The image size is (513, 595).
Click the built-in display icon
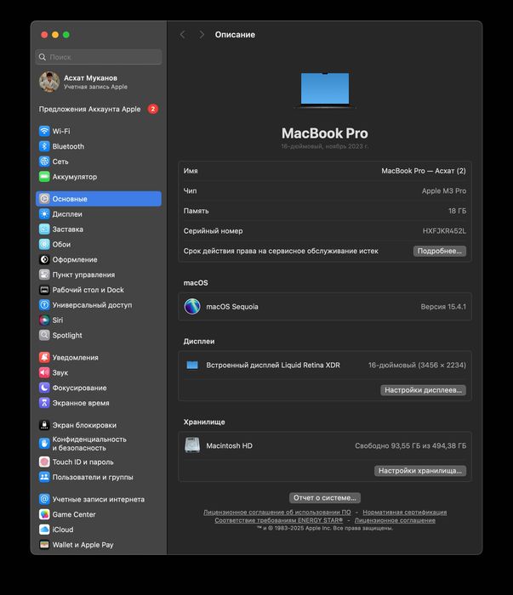pyautogui.click(x=192, y=365)
